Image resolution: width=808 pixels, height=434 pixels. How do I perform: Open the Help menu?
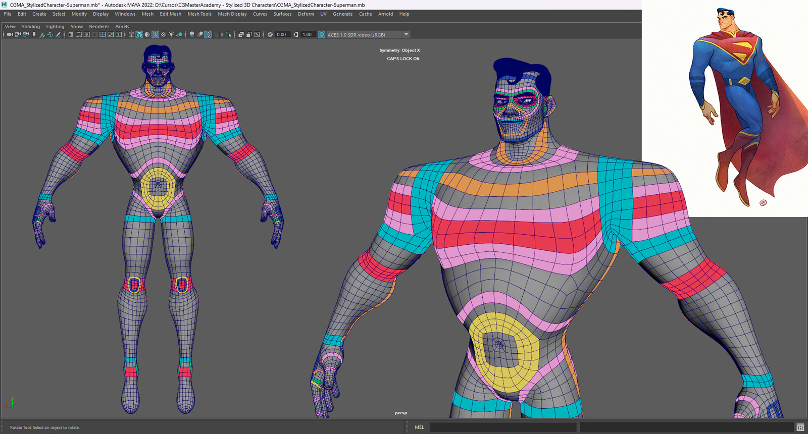coord(404,14)
